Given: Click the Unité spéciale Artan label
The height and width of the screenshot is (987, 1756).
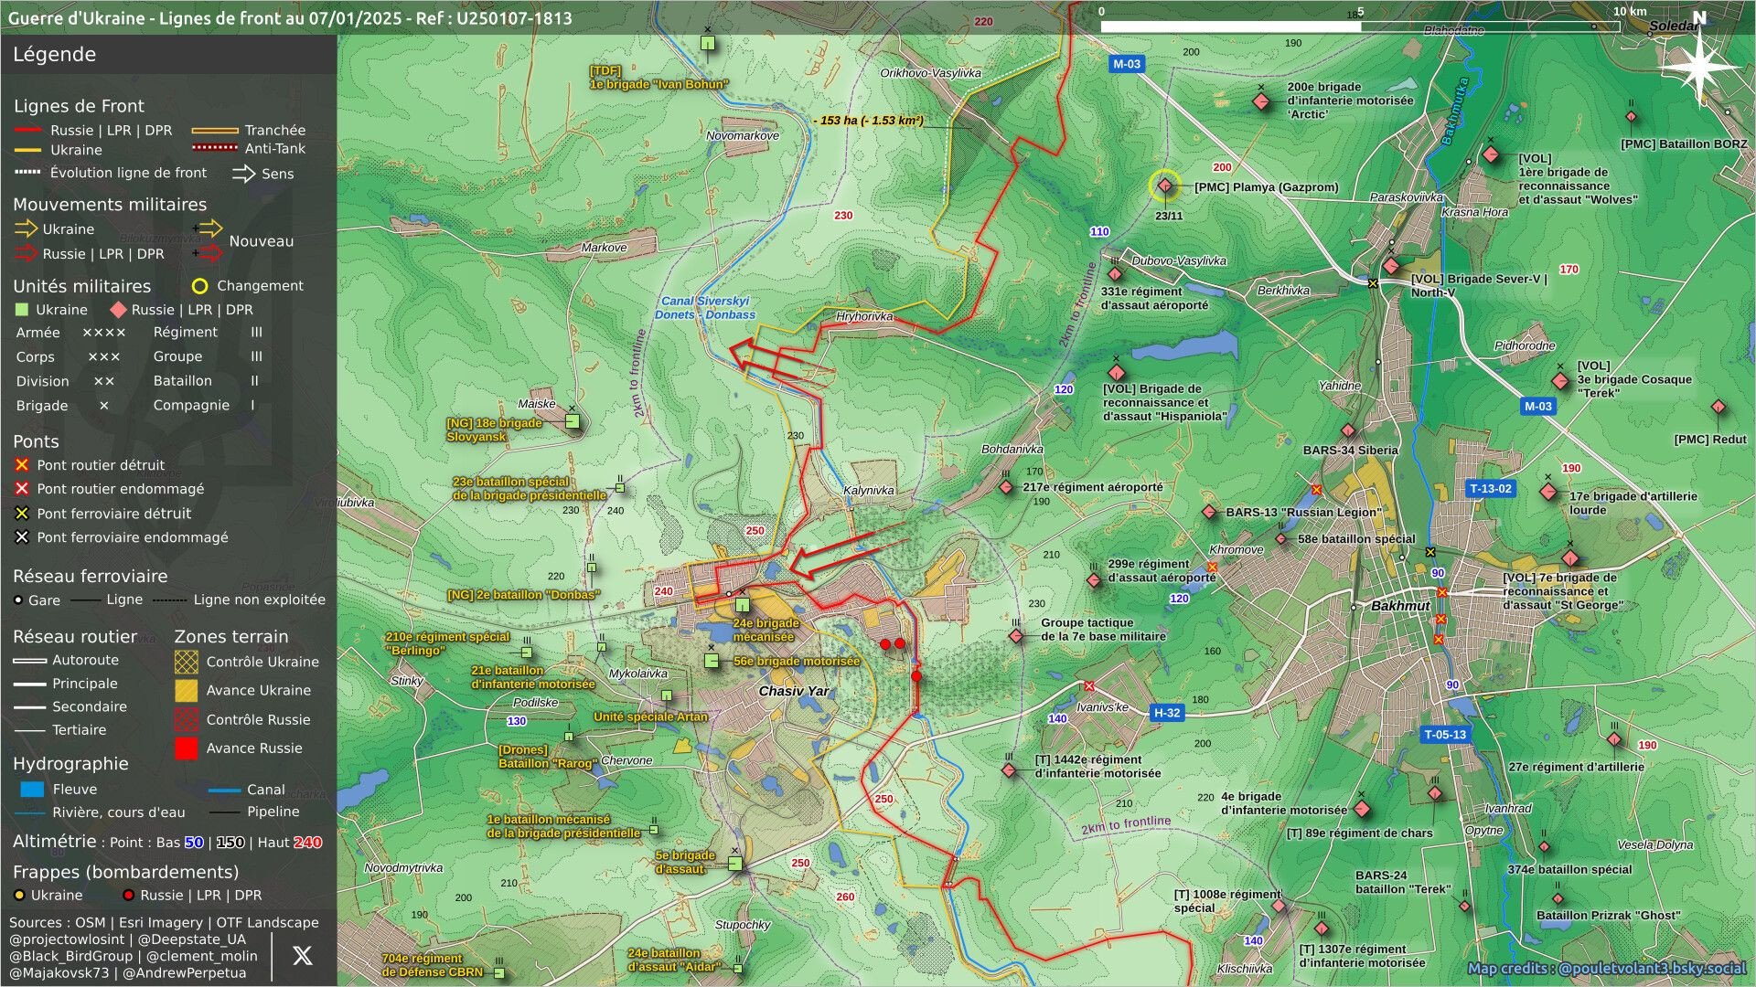Looking at the screenshot, I should (651, 717).
